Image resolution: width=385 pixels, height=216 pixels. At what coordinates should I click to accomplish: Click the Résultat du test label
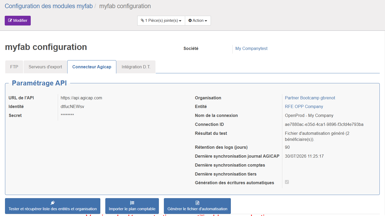(x=211, y=133)
